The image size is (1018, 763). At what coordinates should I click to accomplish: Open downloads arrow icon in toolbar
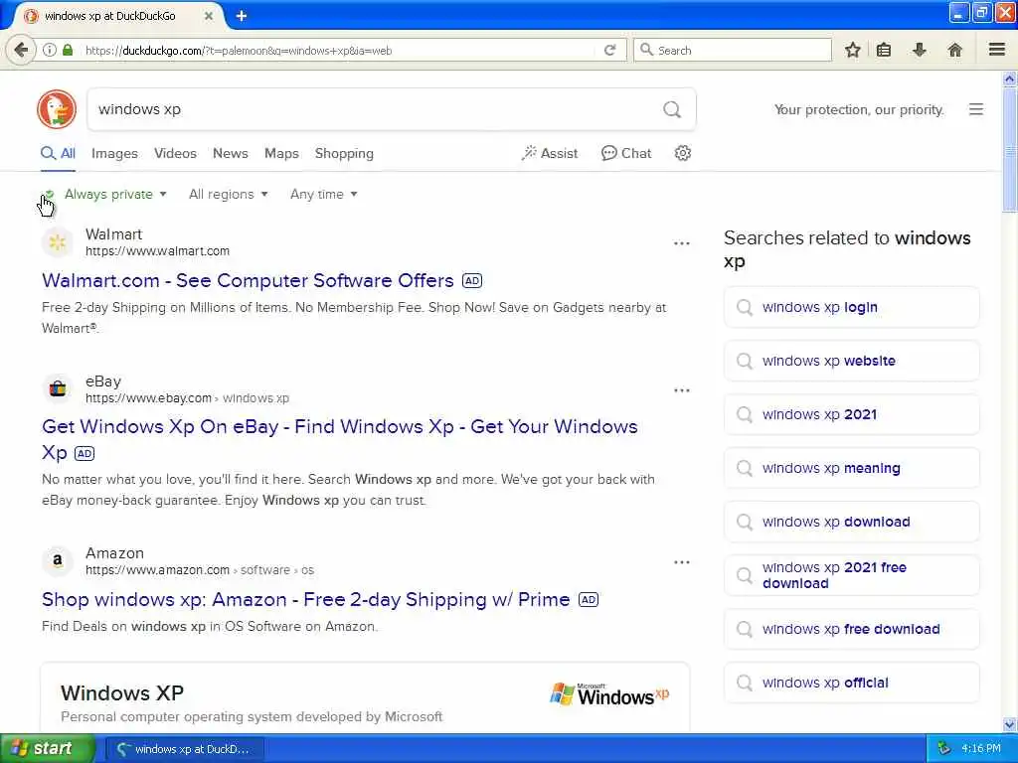point(920,50)
